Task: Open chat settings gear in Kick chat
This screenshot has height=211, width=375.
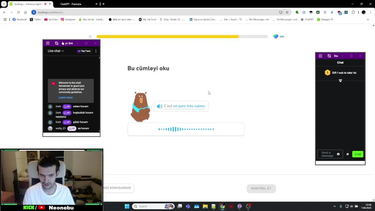Action: [348, 154]
